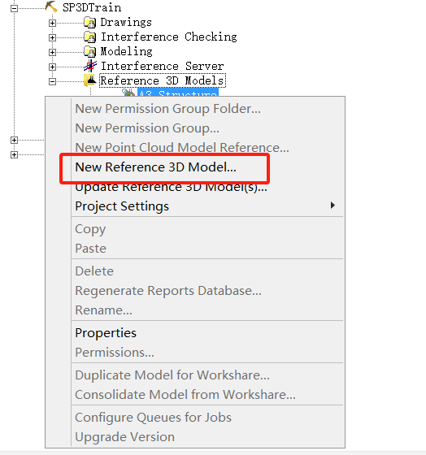
Task: Collapse the SP3DTrain root node
Action: 14,8
